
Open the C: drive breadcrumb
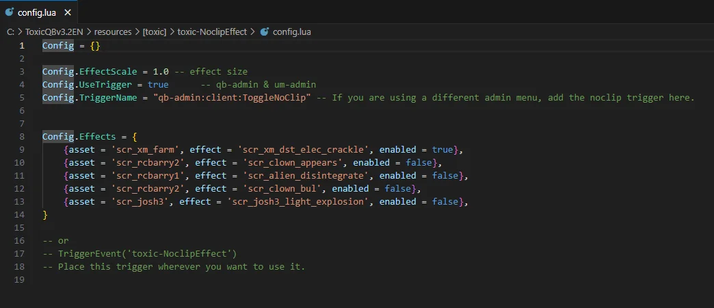[10, 31]
